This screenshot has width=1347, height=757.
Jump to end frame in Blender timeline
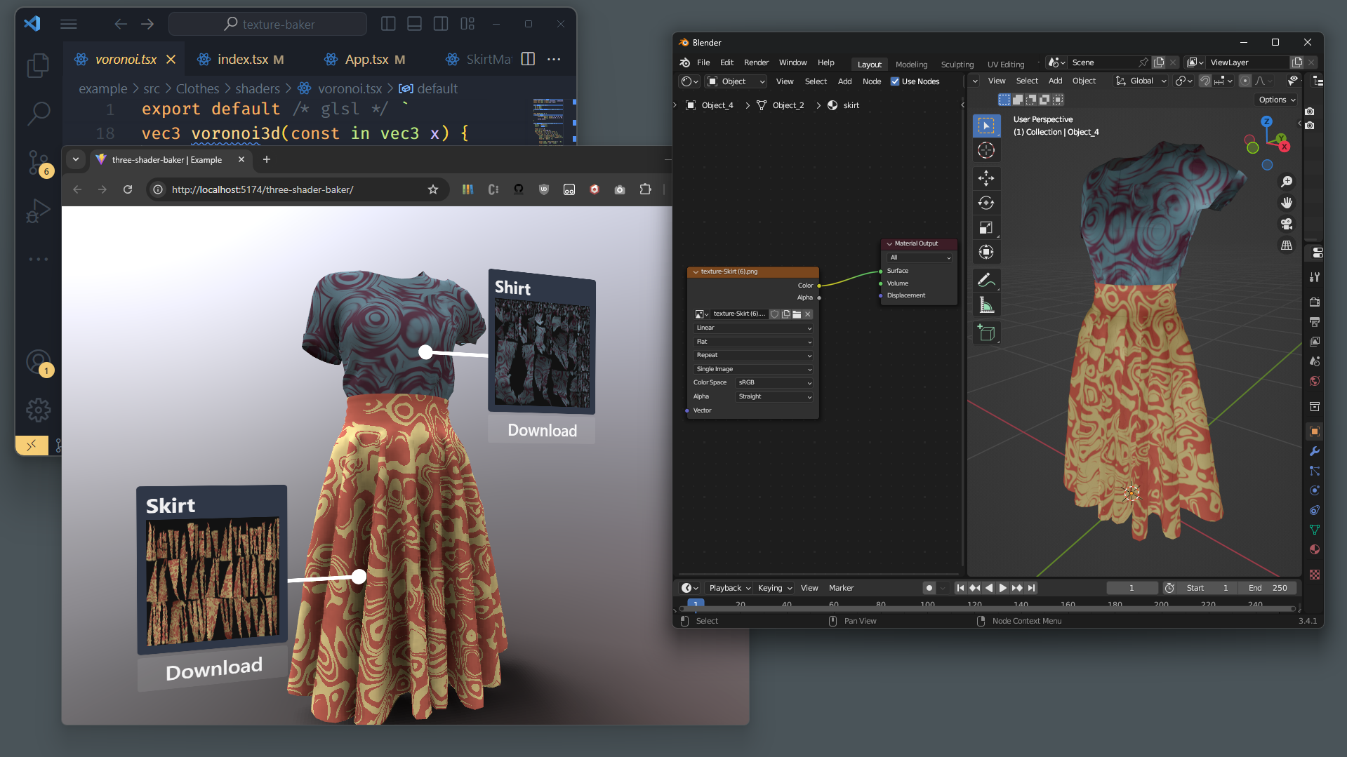pyautogui.click(x=1031, y=588)
